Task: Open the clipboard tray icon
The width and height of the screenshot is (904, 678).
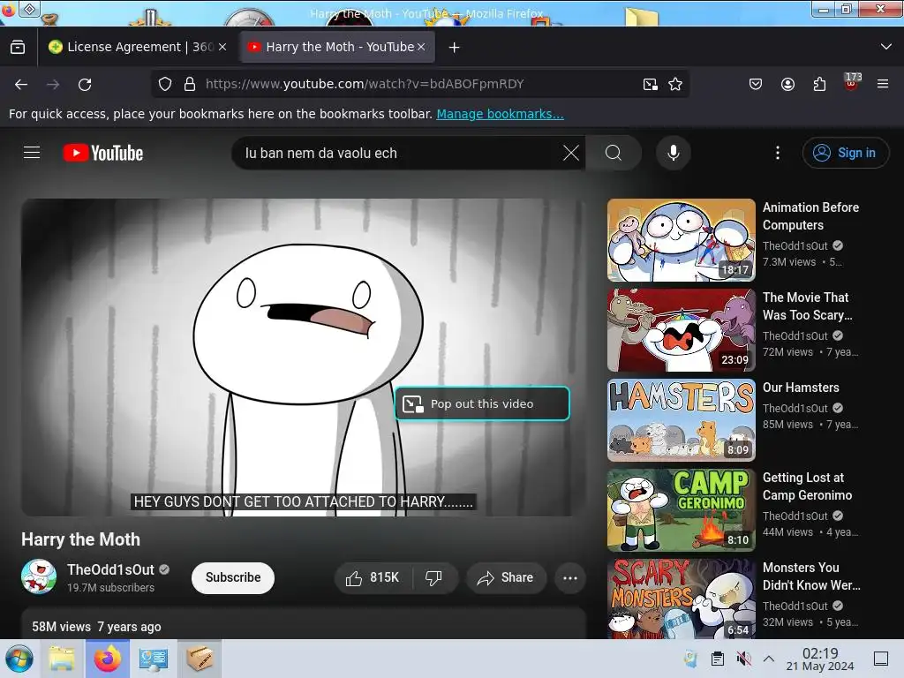Action: coord(718,659)
